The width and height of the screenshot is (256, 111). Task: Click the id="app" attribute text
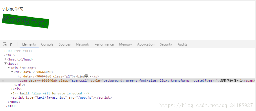tap(28, 68)
